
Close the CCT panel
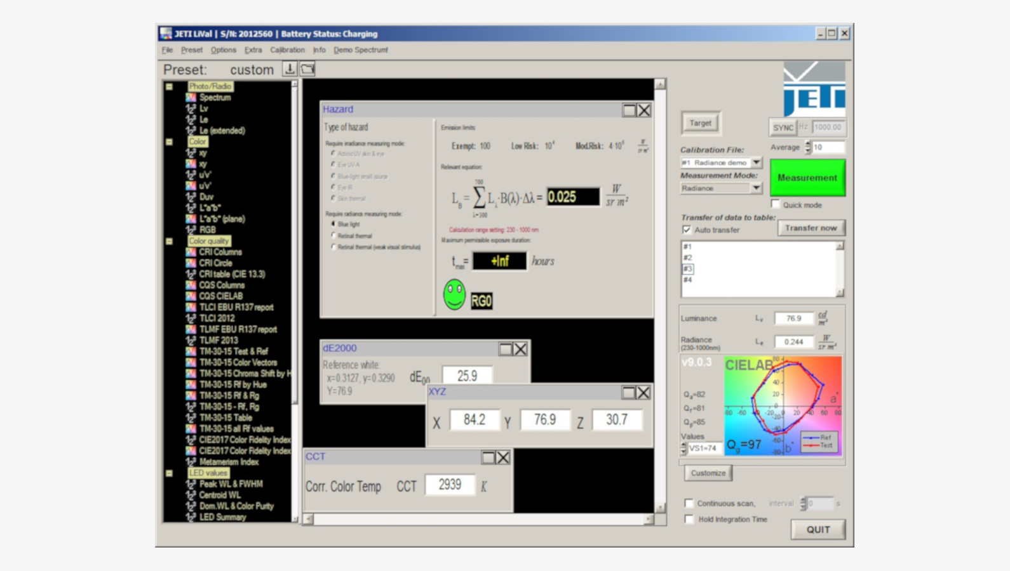pos(503,457)
